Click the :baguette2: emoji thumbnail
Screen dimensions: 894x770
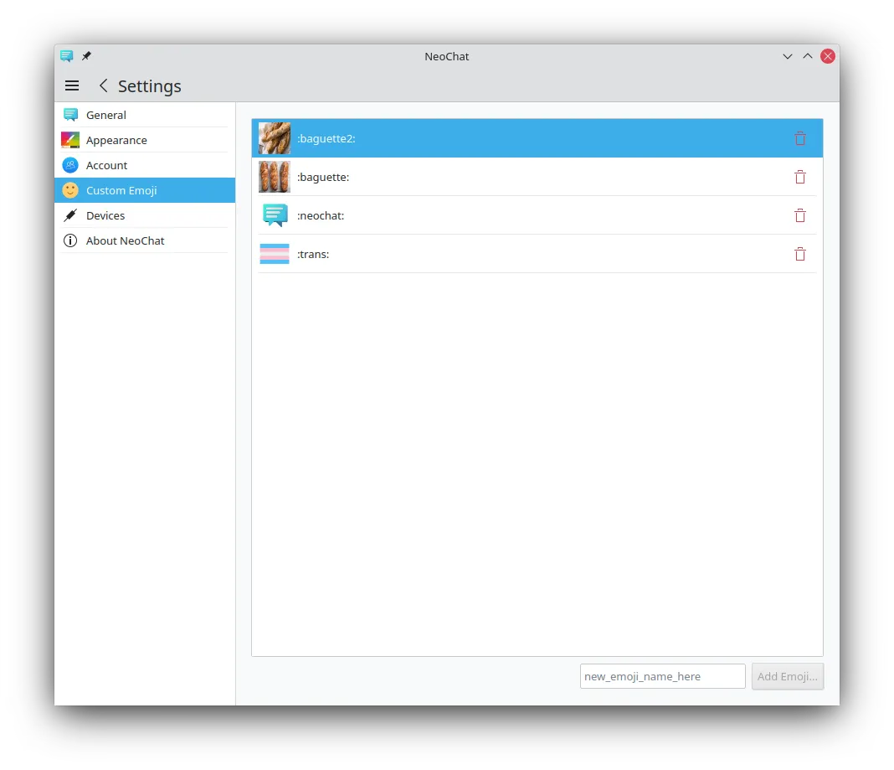275,138
